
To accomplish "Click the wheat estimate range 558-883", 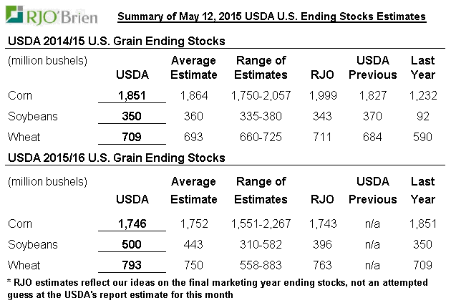I will 261,265.
